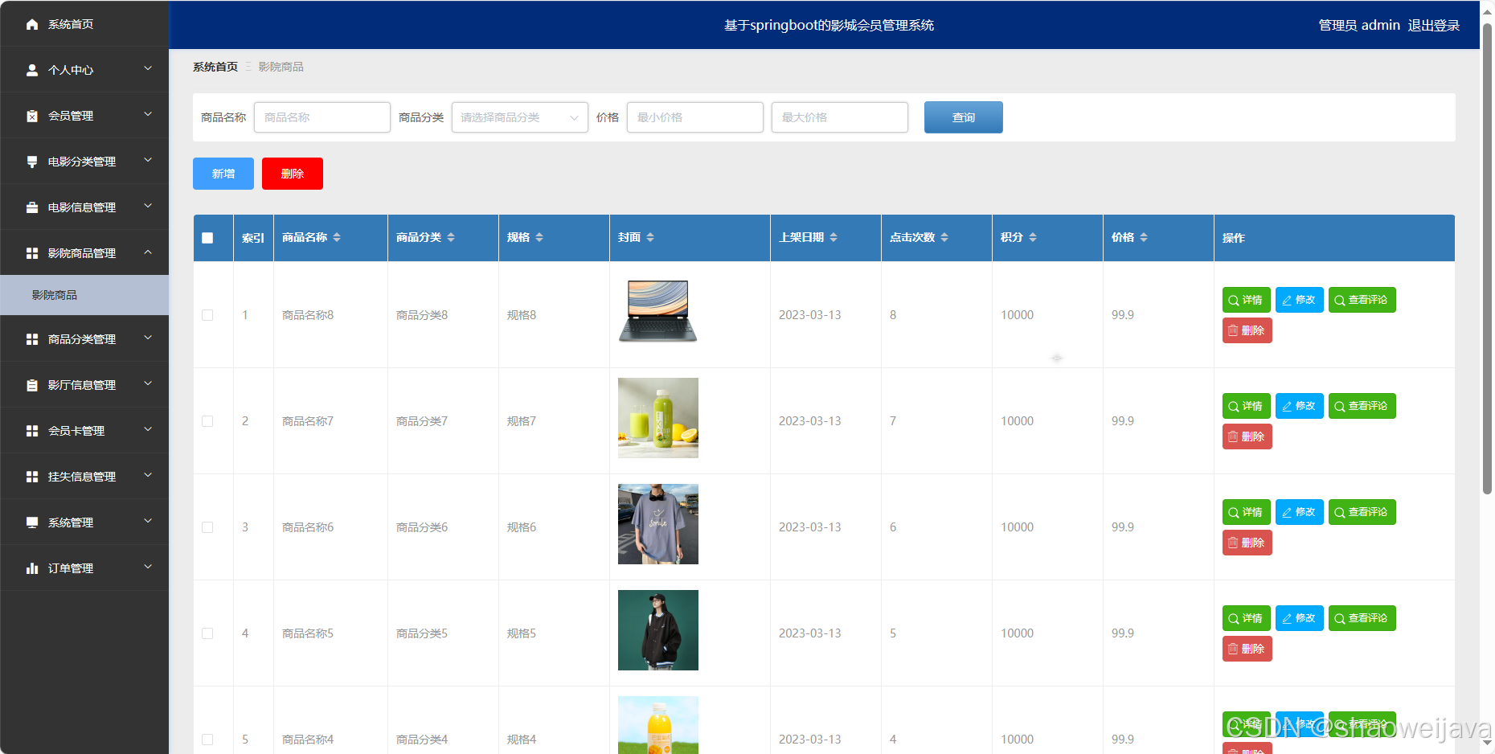Open the 订单管理 menu
Screen dimensions: 1495x754
click(84, 568)
